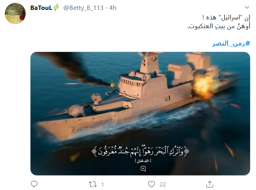
Task: Click the like count showing 22
Action: [x=162, y=184]
